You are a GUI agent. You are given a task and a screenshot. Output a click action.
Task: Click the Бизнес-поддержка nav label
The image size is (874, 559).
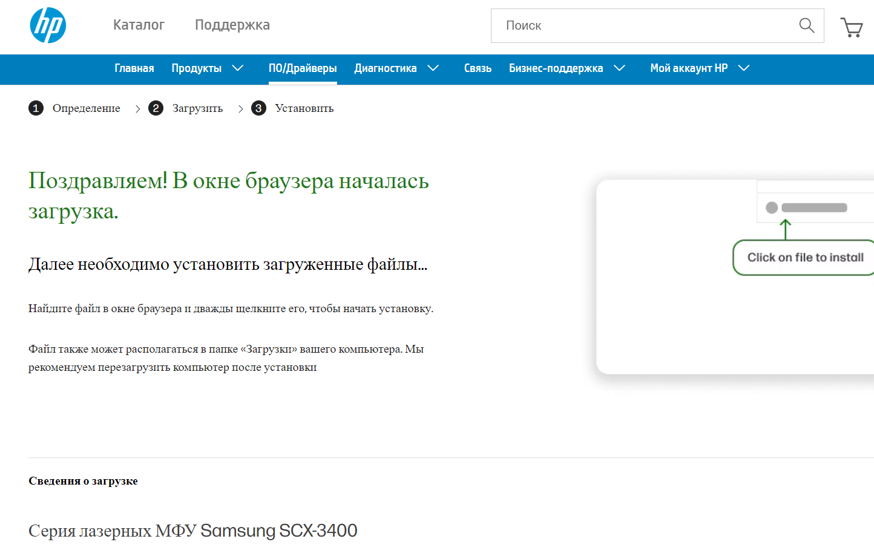[x=556, y=68]
